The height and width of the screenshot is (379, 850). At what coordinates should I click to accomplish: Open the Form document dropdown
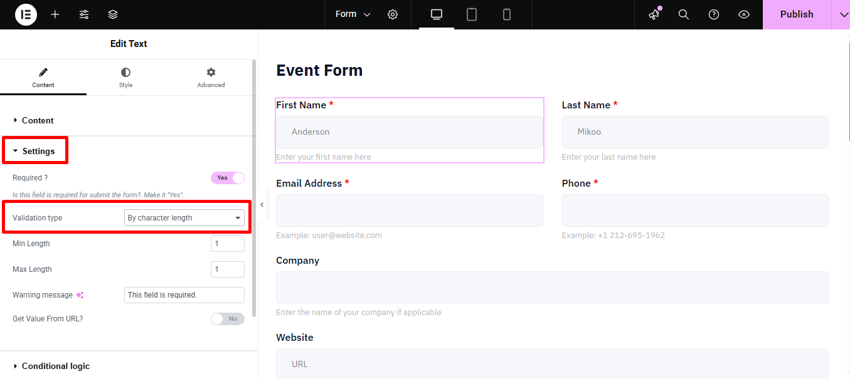[x=353, y=14]
